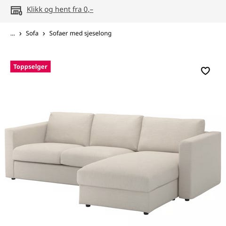Click the store pickup icon
Viewport: 226px width, 226px height.
pyautogui.click(x=16, y=10)
